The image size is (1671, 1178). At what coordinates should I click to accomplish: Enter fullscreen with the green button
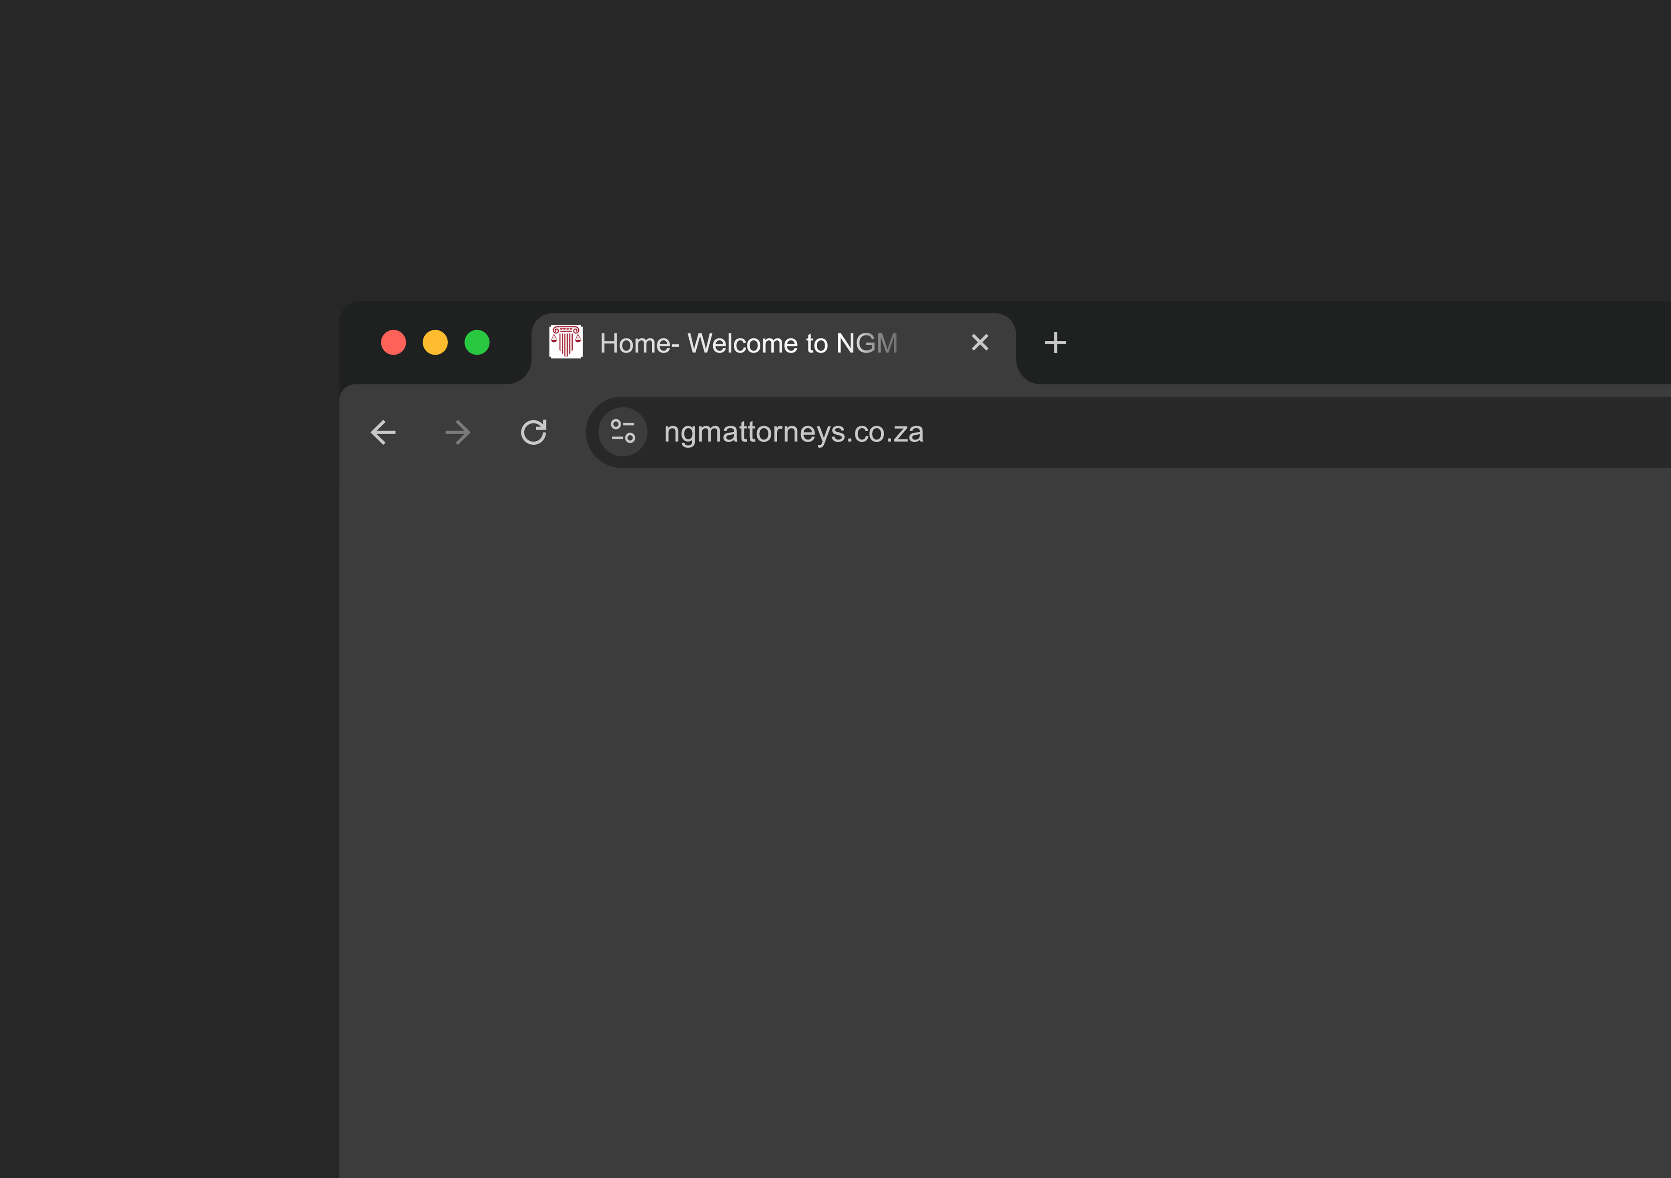pos(477,343)
